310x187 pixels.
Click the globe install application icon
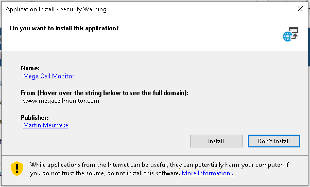(290, 34)
